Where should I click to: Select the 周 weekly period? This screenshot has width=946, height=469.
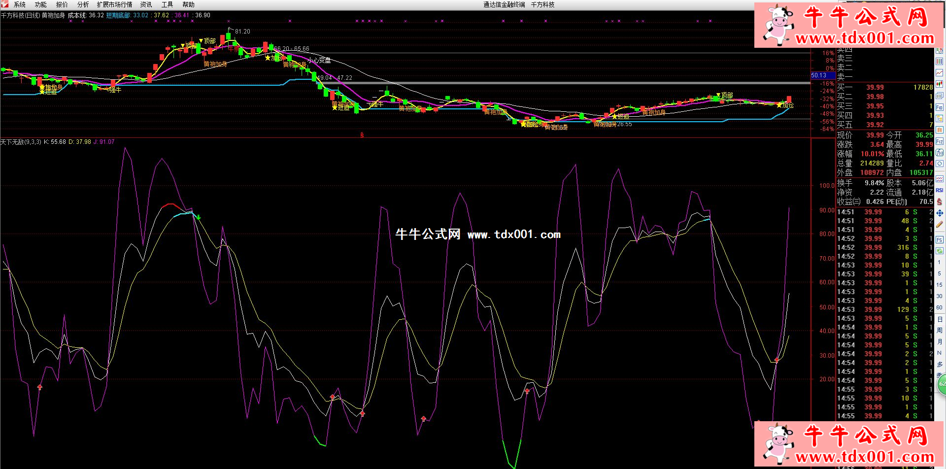pos(940,331)
